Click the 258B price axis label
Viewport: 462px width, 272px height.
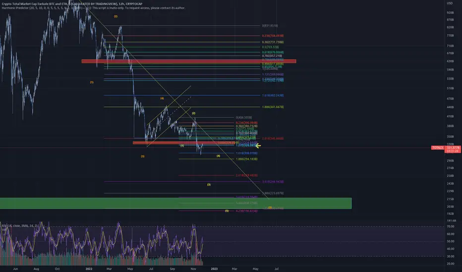(450, 176)
